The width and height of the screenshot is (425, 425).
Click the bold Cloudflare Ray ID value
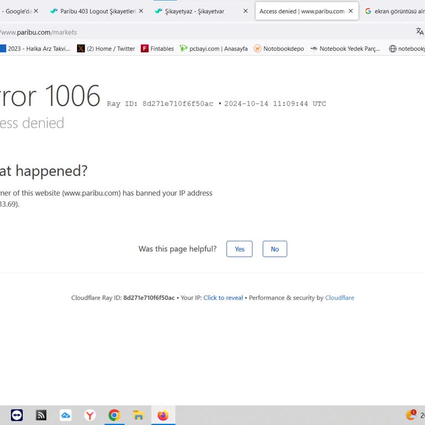[149, 298]
